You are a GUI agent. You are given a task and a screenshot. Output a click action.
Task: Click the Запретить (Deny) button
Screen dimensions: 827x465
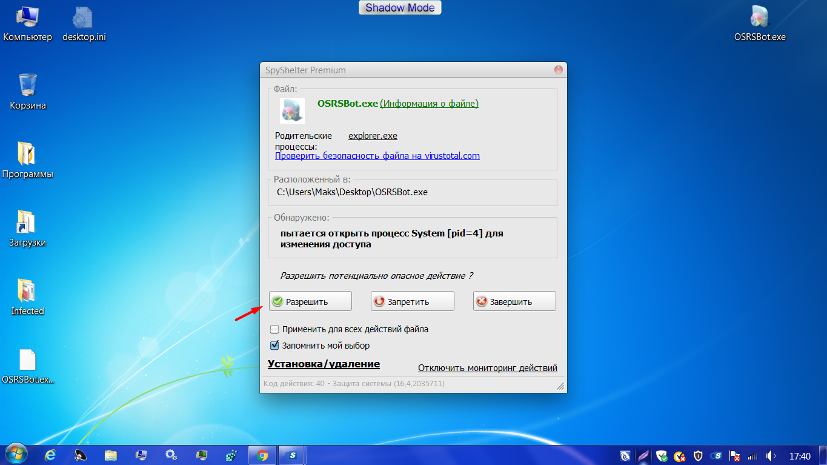pyautogui.click(x=412, y=301)
